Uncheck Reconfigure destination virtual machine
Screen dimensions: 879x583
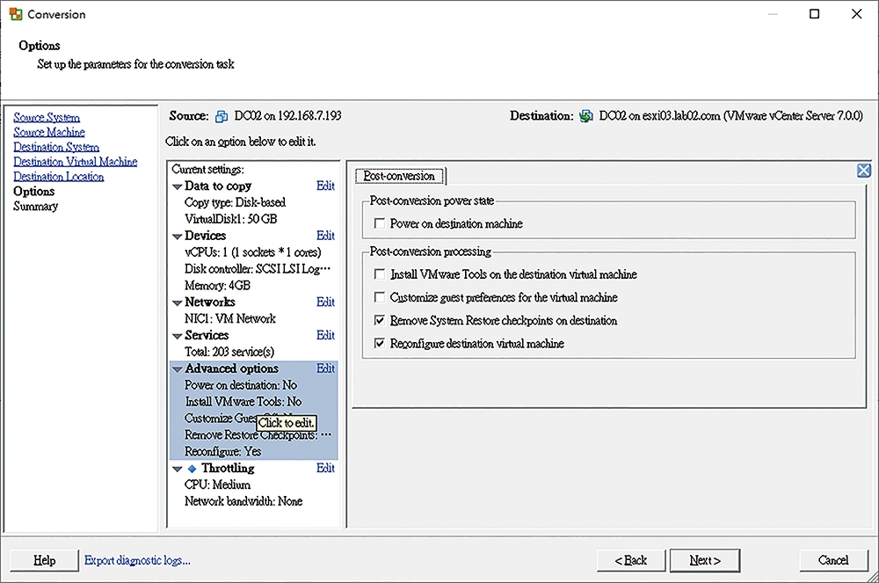point(380,343)
